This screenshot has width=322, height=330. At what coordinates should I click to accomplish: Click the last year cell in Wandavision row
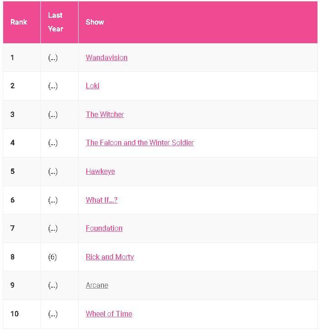point(53,57)
